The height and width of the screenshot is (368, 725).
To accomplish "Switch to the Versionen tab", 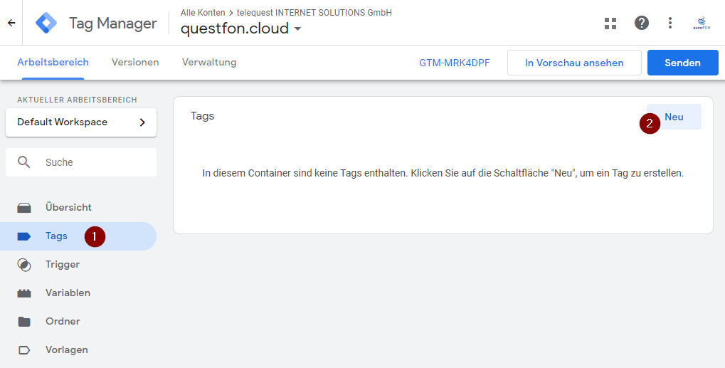I will [x=135, y=63].
